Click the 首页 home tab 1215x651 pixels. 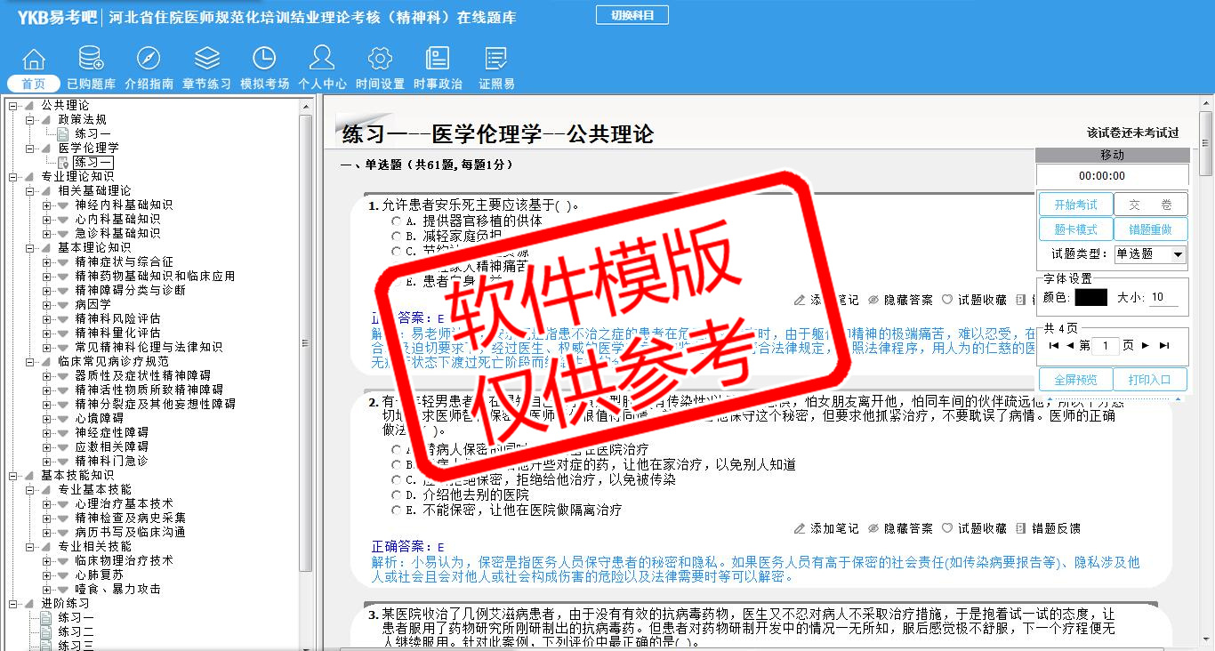34,84
